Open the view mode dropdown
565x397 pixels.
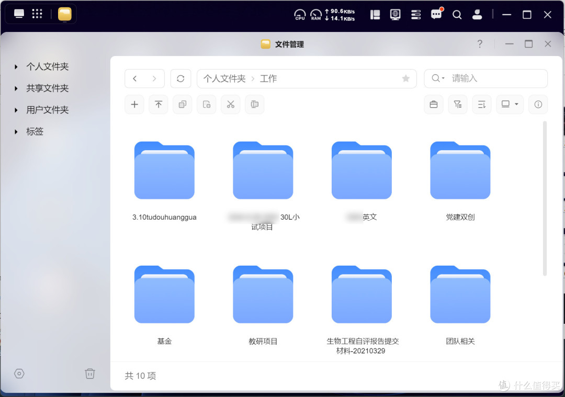(x=510, y=105)
